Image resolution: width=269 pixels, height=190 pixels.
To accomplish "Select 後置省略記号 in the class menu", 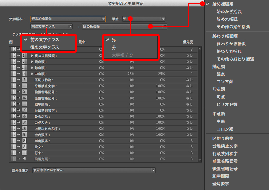I will click(225, 169).
